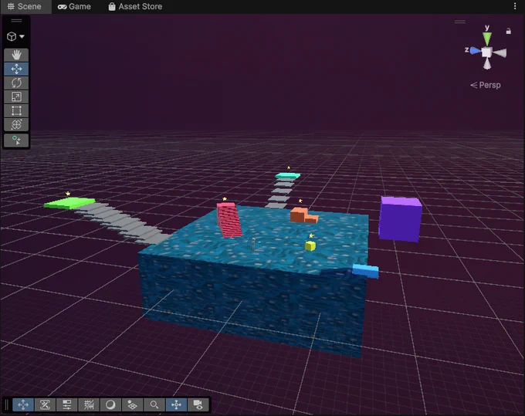Viewport: 525px width, 416px height.
Task: Select the Move tool in left toolbar
Action: coord(16,69)
